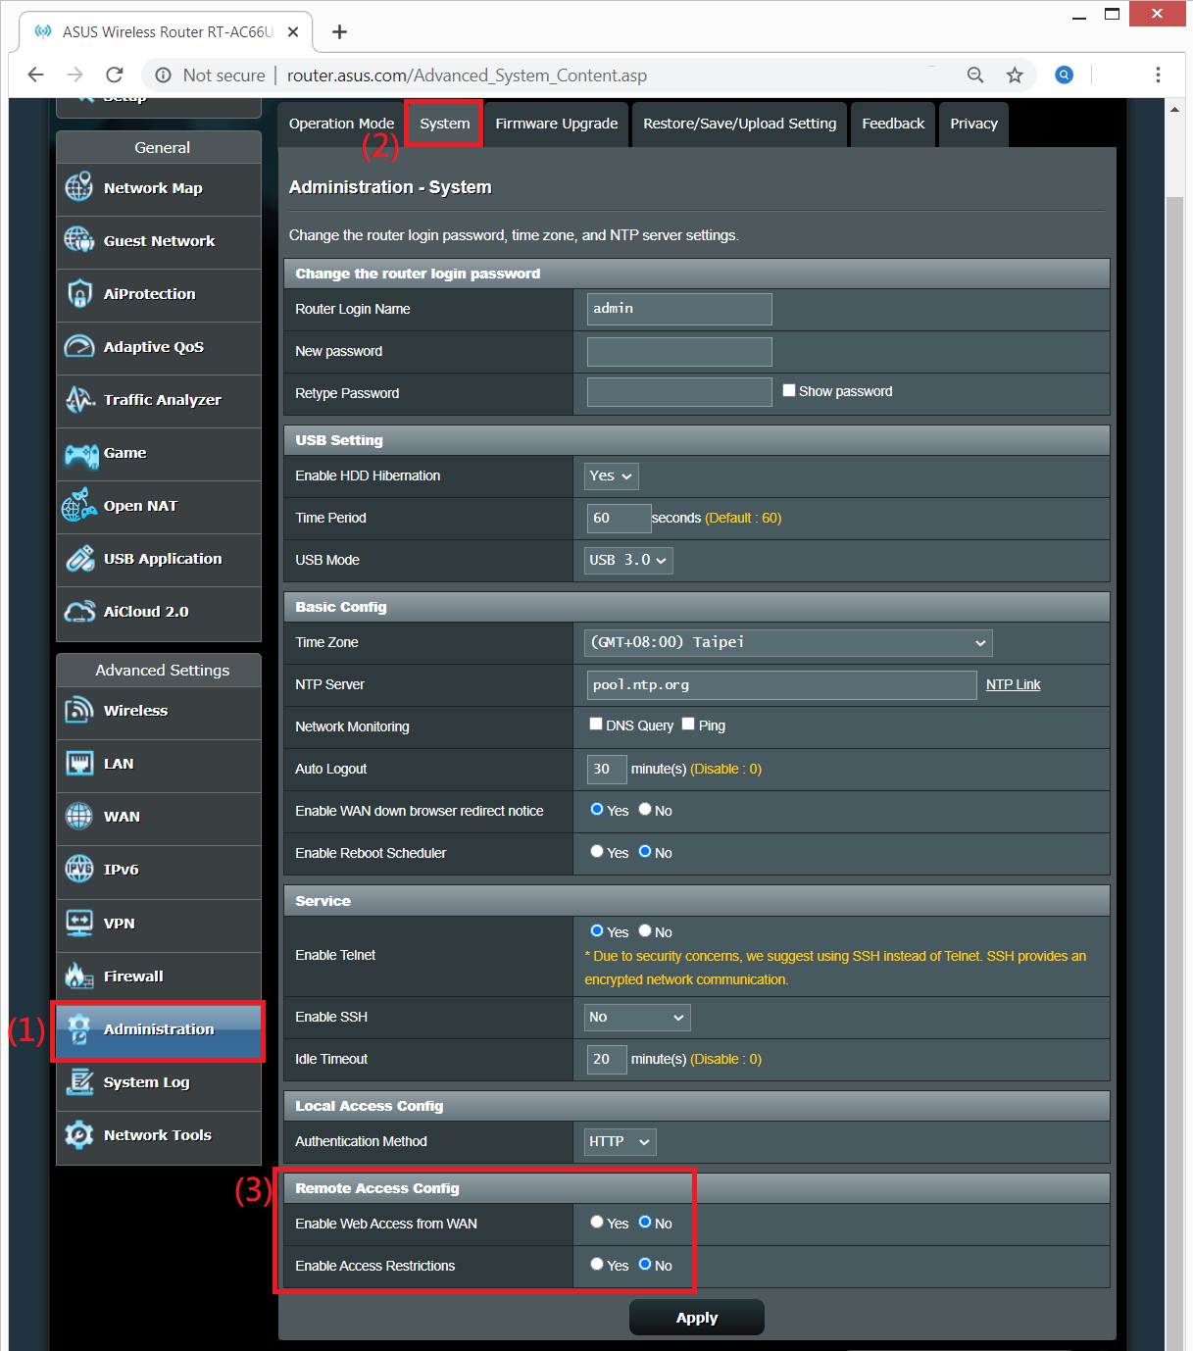Open the Enable SSH dropdown

click(637, 1018)
